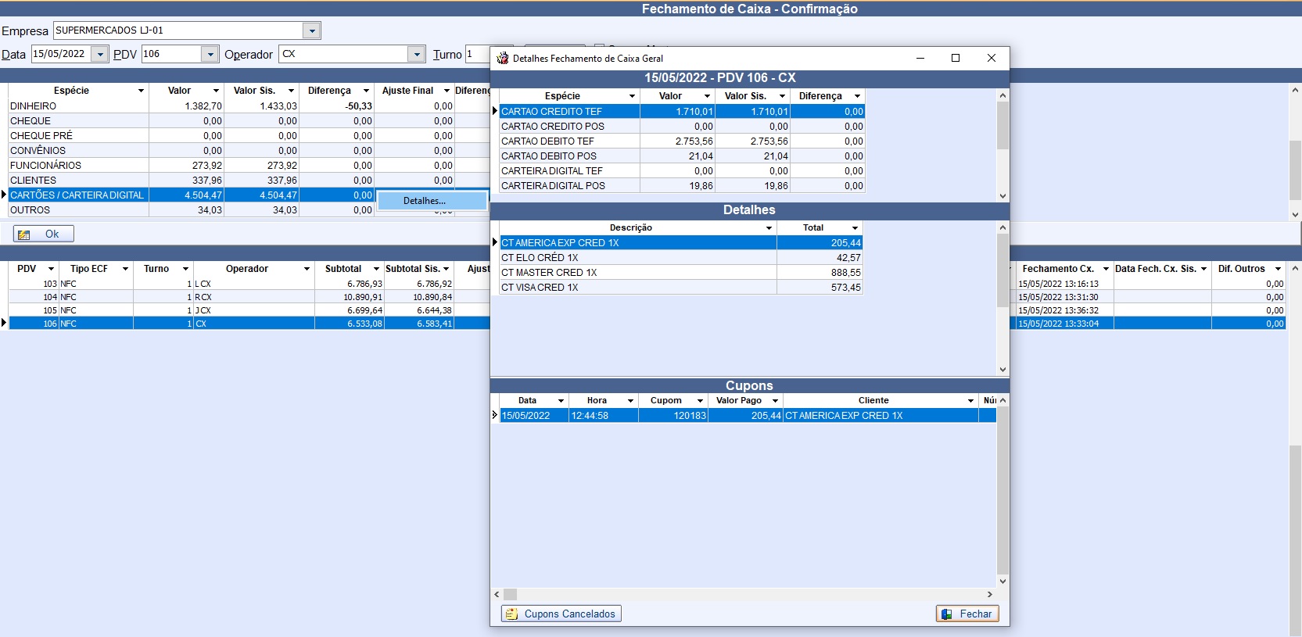The height and width of the screenshot is (637, 1302).
Task: Click the PDV field showing 106
Action: point(171,54)
